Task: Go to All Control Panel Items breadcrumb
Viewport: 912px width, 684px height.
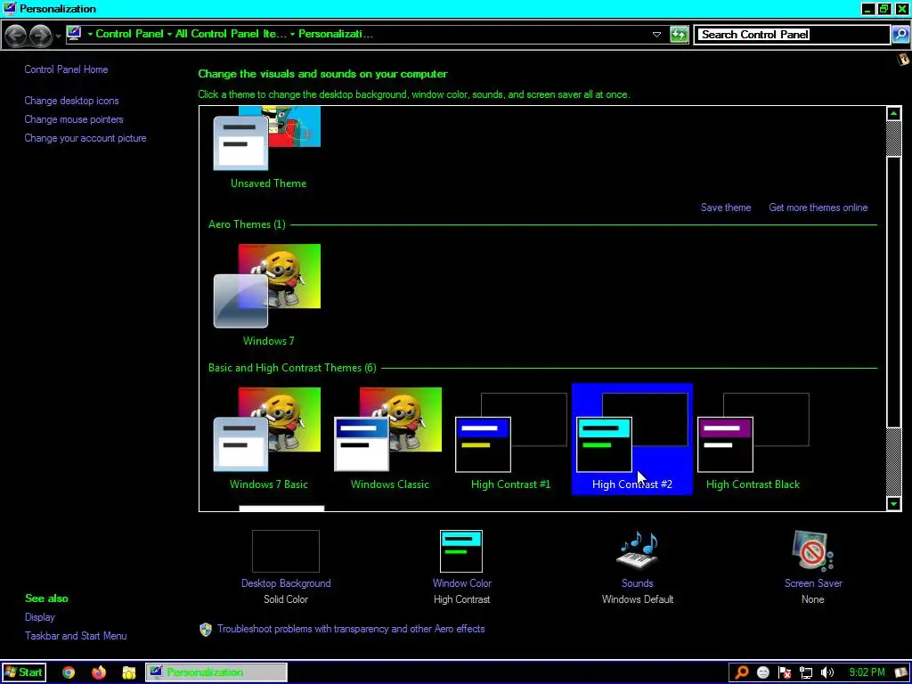Action: click(231, 34)
